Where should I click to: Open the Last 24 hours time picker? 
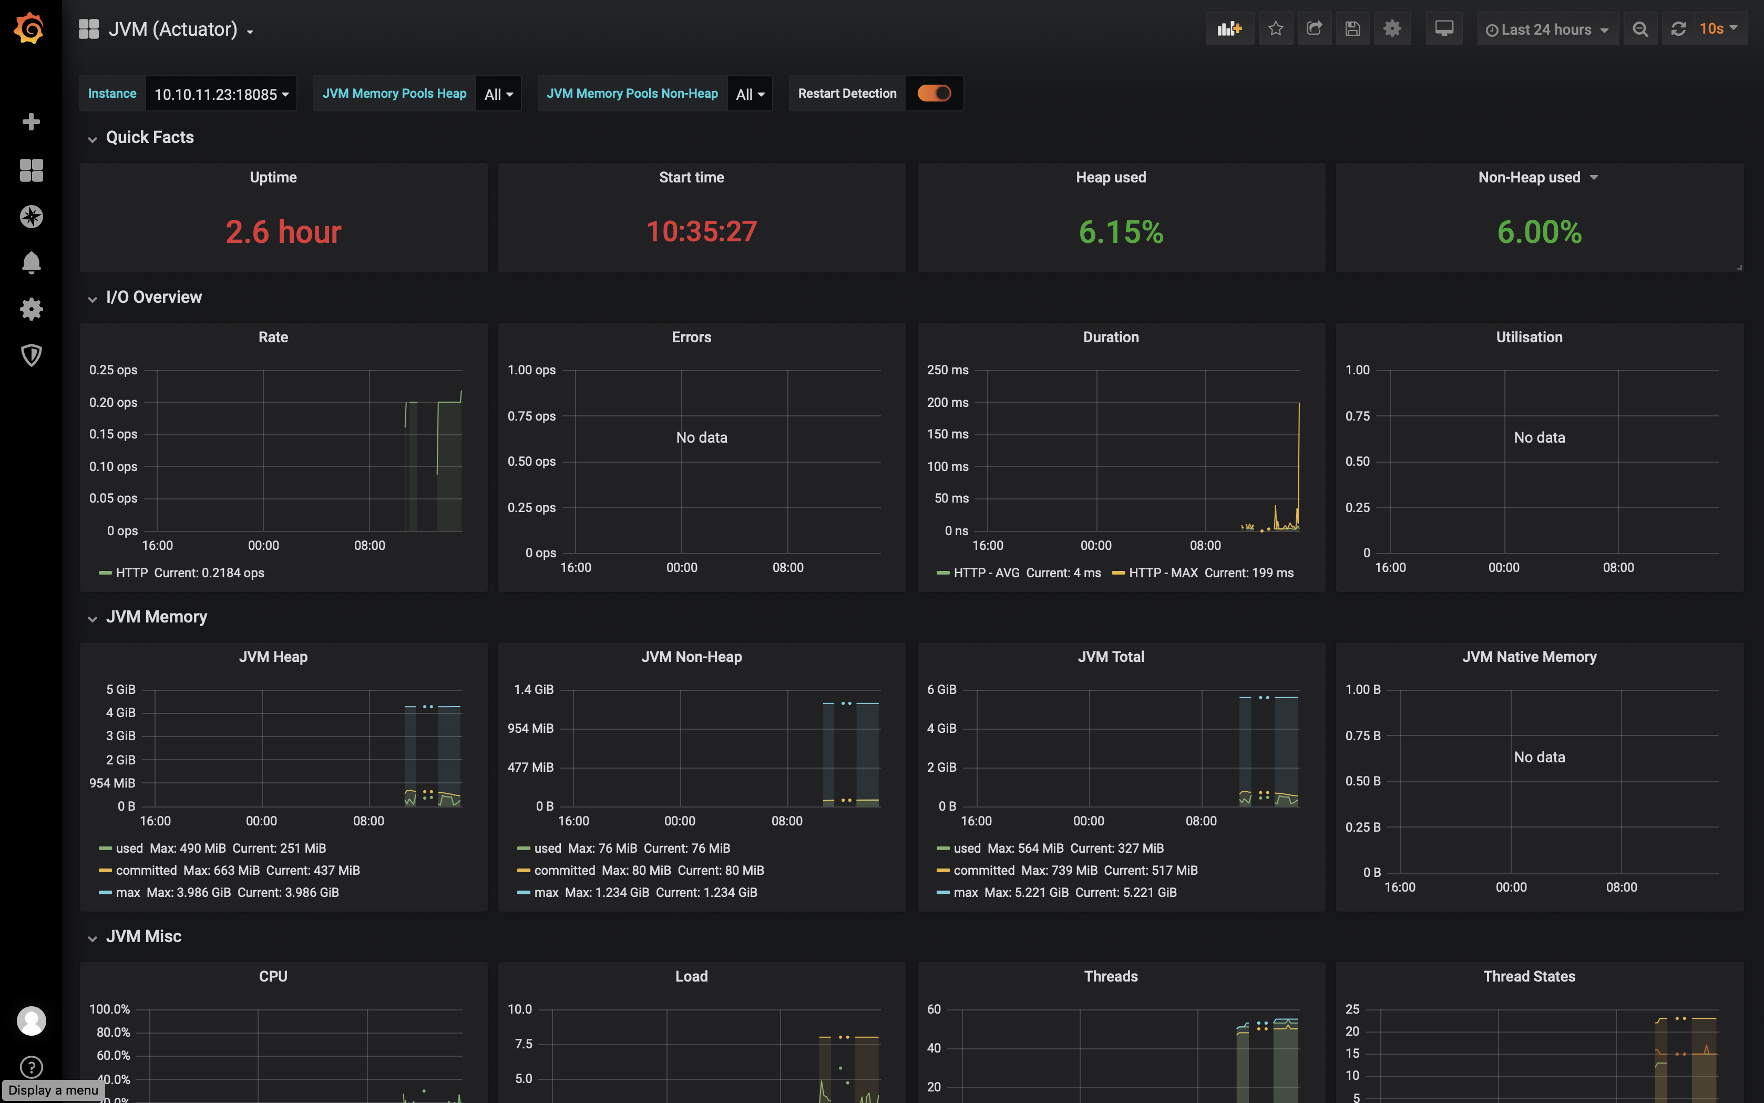click(x=1547, y=29)
